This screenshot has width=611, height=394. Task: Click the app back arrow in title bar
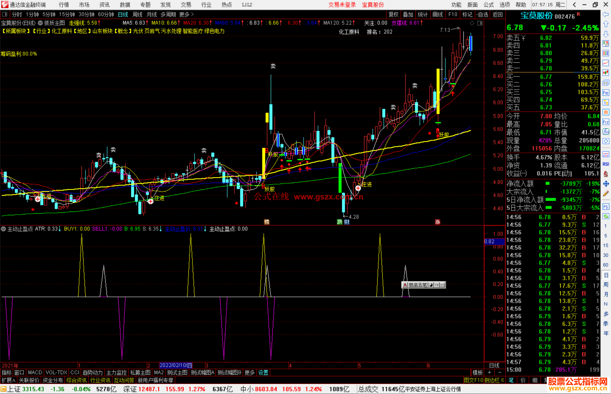coord(574,5)
